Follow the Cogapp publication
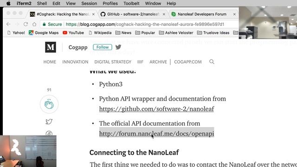The image size is (297, 167). pos(103,47)
